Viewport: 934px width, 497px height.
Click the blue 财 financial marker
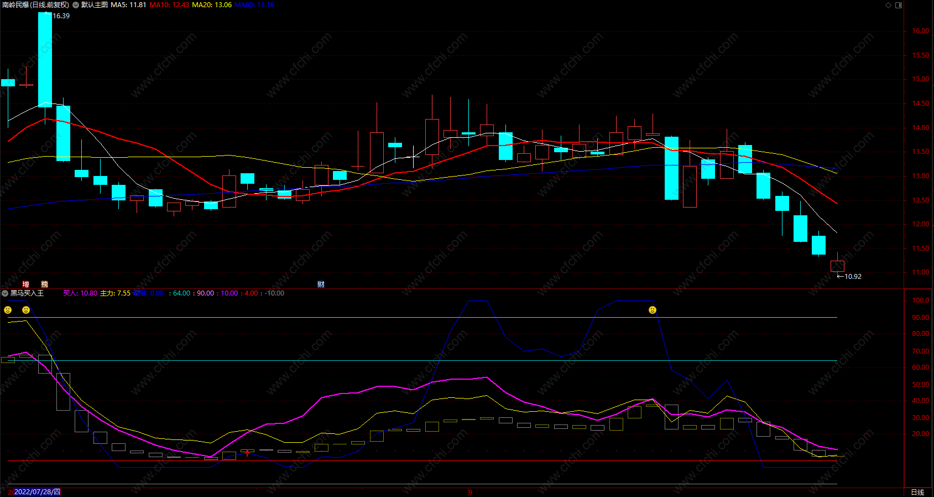(321, 284)
